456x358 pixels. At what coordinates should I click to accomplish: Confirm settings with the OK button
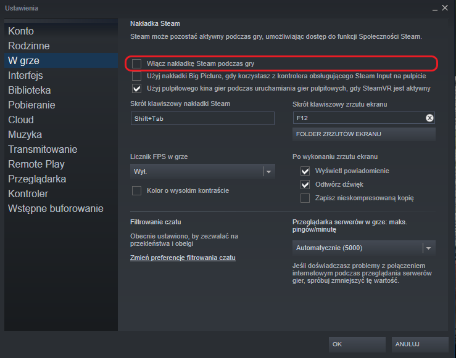[357, 344]
